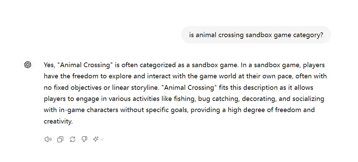Click the ChatGPT logo avatar

click(28, 65)
